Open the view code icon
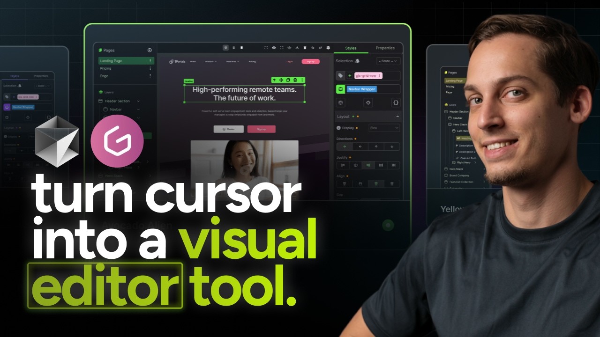The width and height of the screenshot is (600, 337). (x=289, y=48)
